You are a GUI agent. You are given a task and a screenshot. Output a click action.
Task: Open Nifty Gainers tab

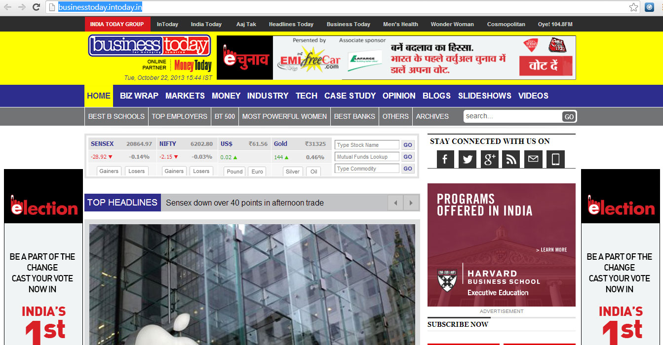(x=174, y=171)
